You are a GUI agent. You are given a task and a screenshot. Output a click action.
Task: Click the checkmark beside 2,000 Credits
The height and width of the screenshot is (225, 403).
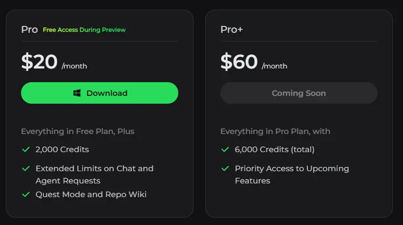point(26,149)
